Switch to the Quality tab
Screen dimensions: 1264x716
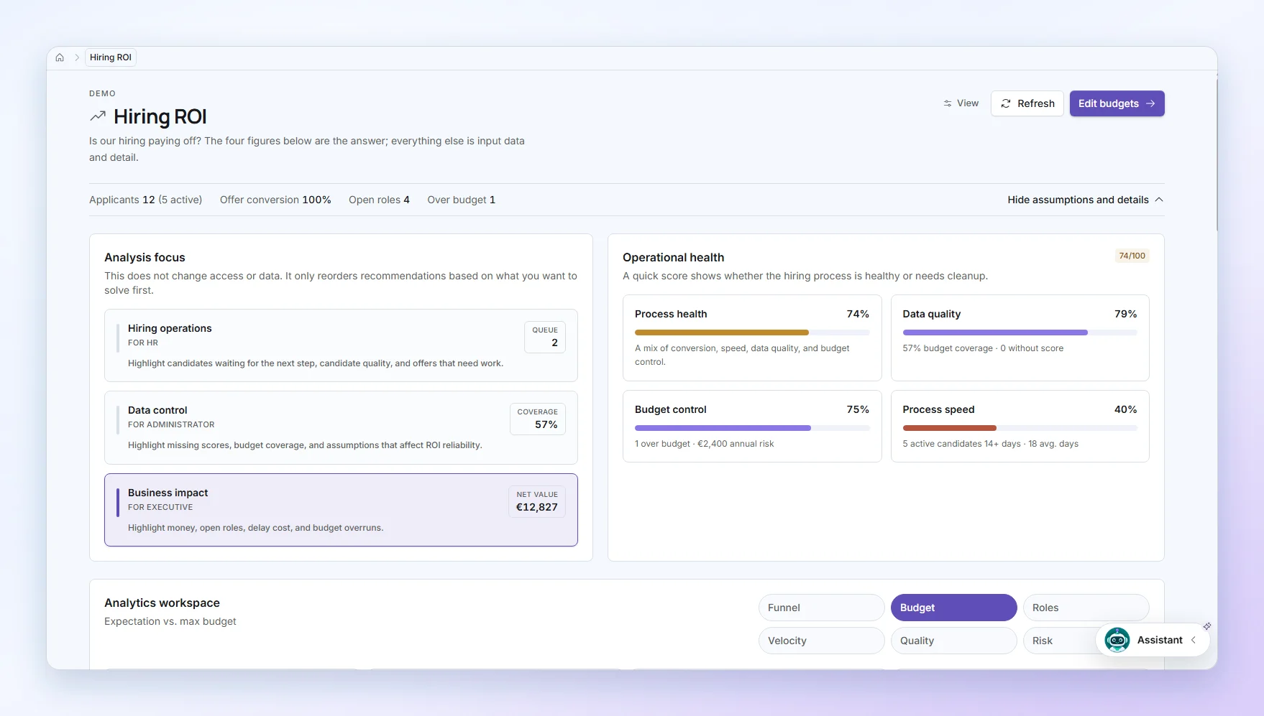953,641
